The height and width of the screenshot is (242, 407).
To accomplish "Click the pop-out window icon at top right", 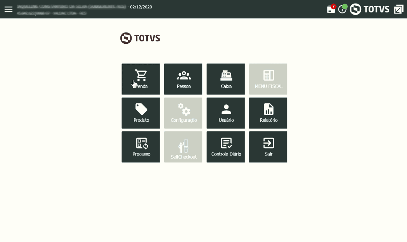I will (399, 9).
